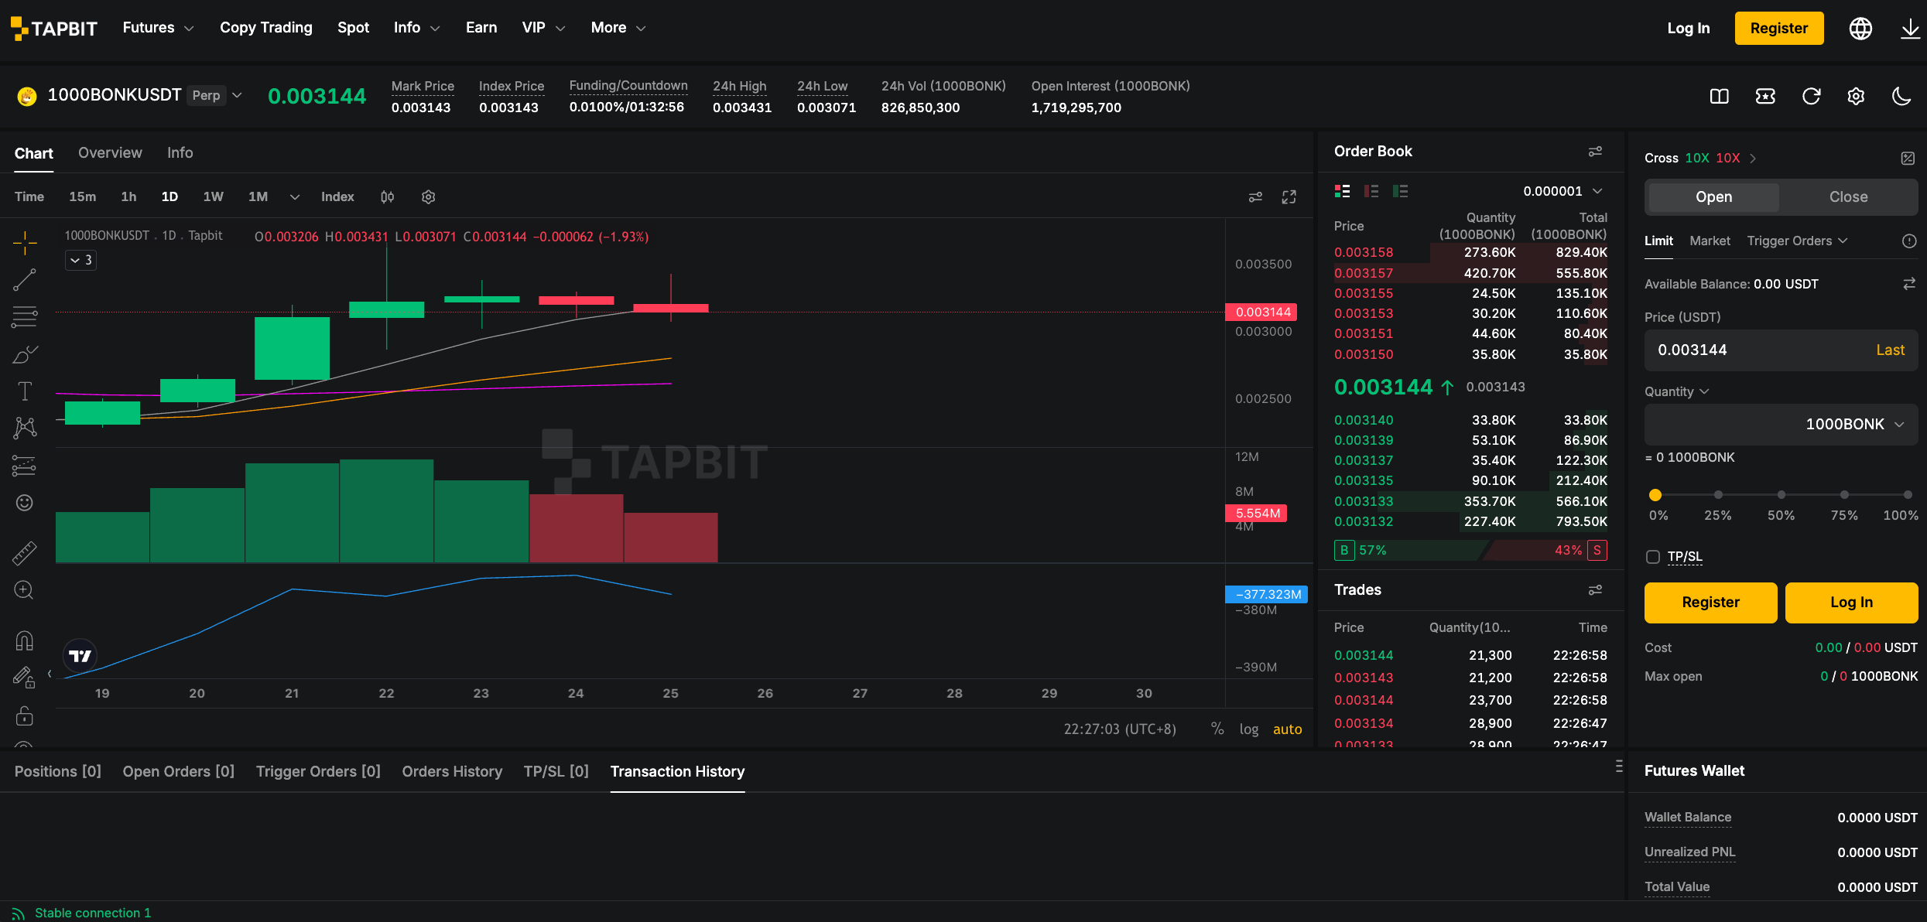Activate the zoom in tool

25,590
